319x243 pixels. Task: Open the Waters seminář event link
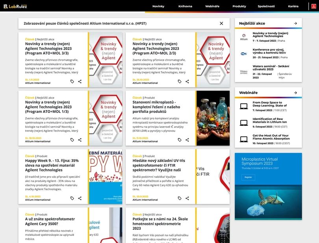pyautogui.click(x=271, y=68)
